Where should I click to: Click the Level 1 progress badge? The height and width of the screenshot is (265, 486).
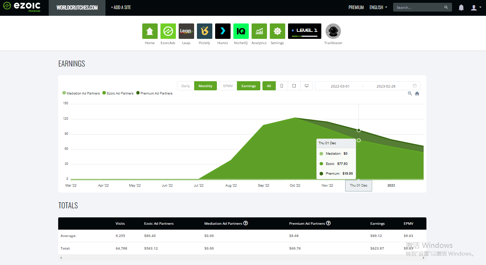[x=304, y=31]
